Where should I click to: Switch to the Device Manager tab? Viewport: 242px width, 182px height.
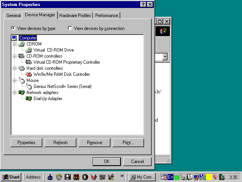click(40, 15)
